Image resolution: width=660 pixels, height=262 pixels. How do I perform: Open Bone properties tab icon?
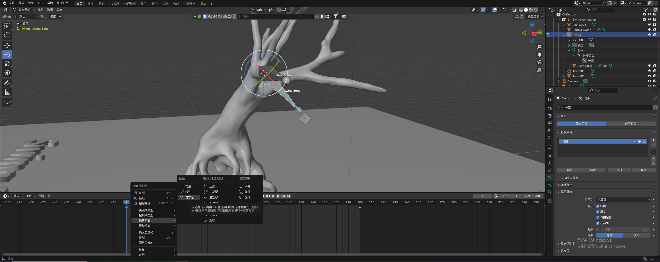pos(550,185)
